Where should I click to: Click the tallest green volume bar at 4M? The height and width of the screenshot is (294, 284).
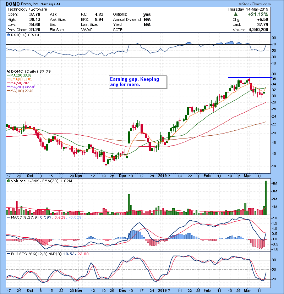tap(266, 197)
